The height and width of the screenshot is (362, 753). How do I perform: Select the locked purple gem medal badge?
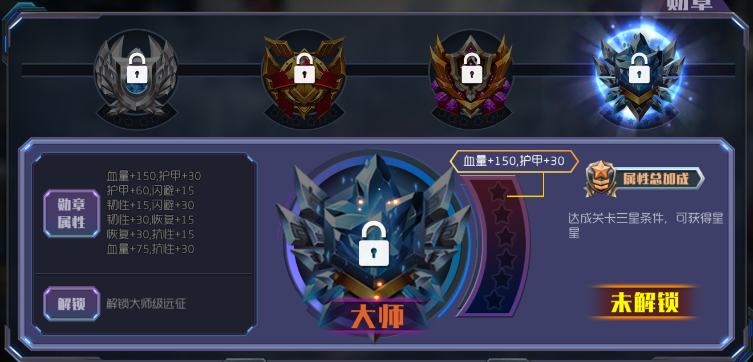point(471,77)
